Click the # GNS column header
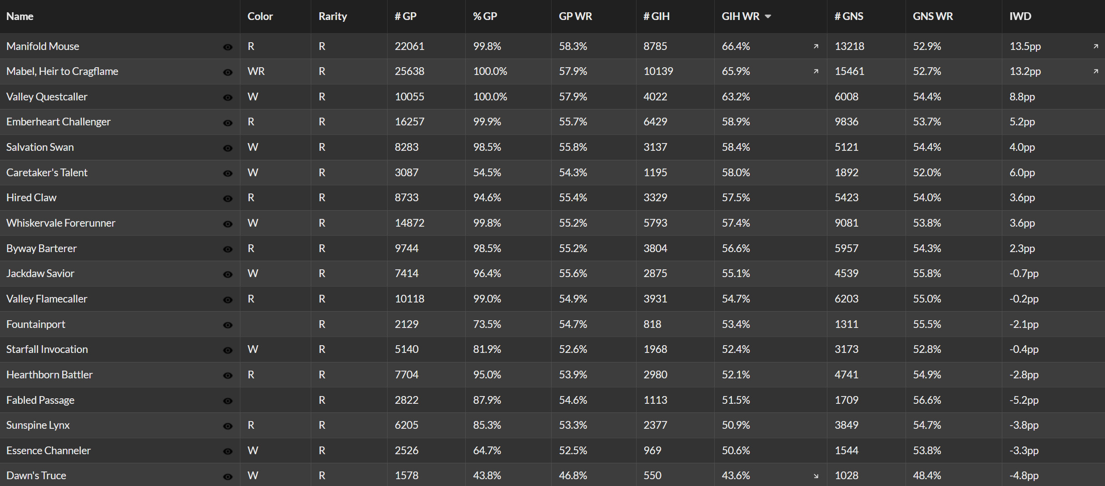This screenshot has height=486, width=1105. coord(849,16)
